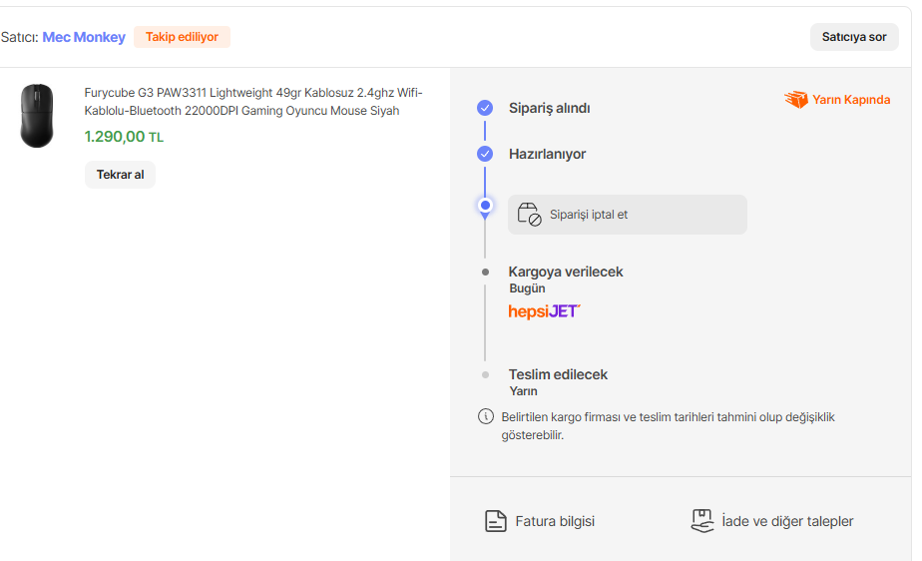
Task: Open İade ve diğer talepler
Action: tap(771, 522)
